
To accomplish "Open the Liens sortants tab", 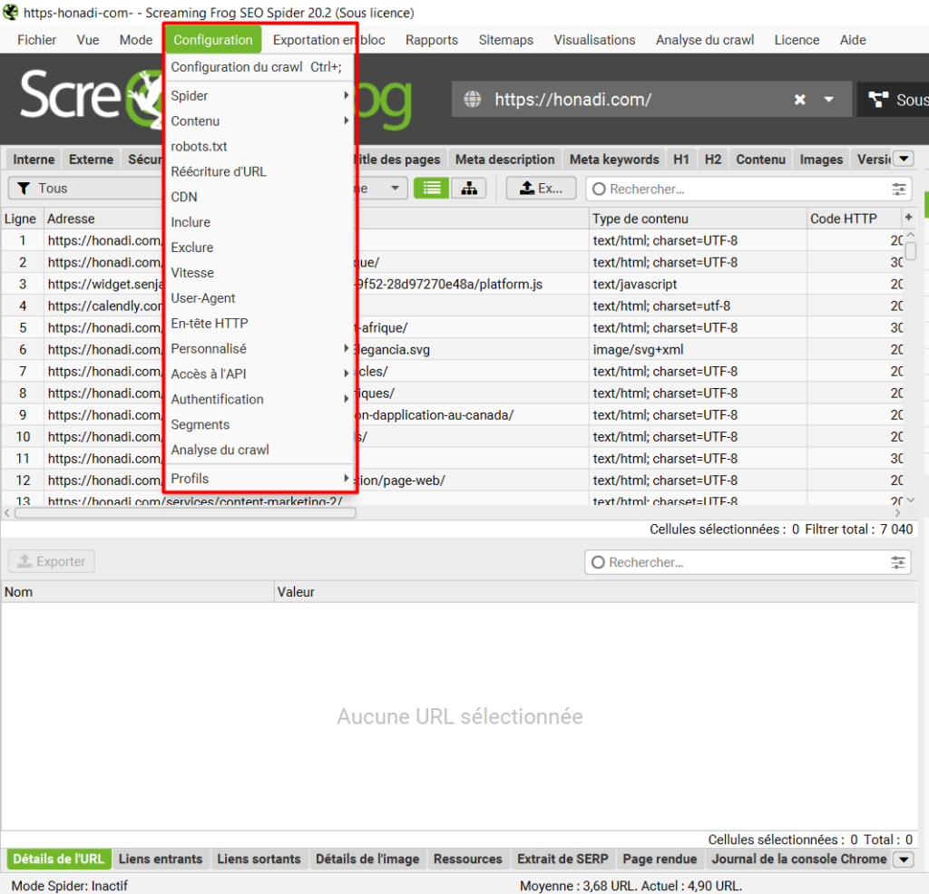I will 259,859.
